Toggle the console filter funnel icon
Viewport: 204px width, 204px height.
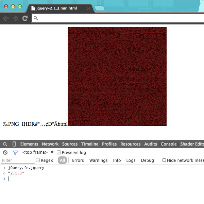[15, 153]
